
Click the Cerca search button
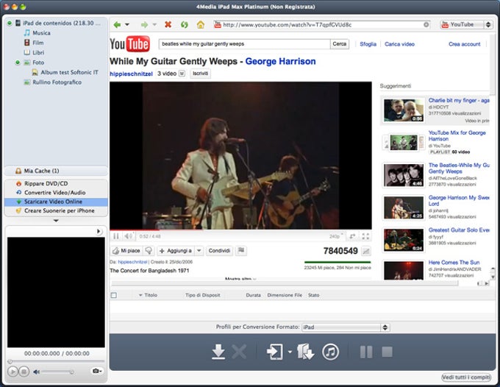coord(339,44)
